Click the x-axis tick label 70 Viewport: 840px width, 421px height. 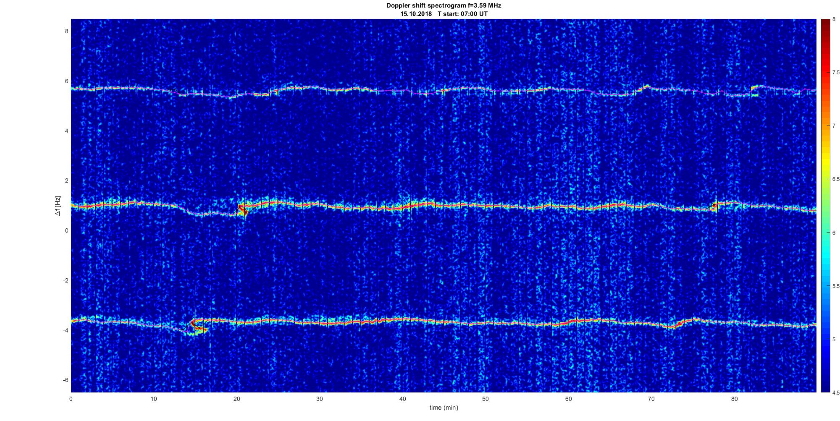point(651,399)
